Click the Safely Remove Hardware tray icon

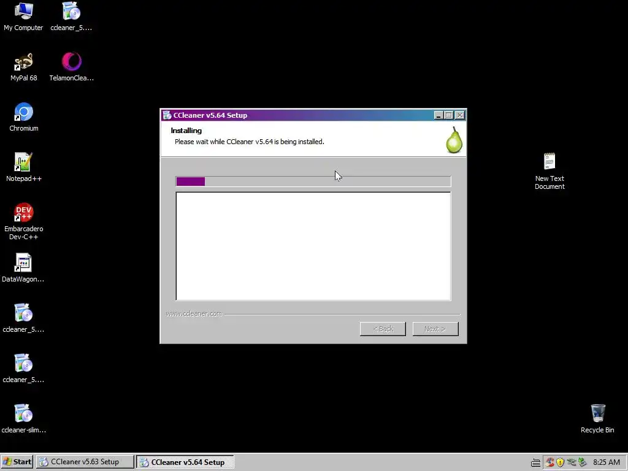pos(572,462)
